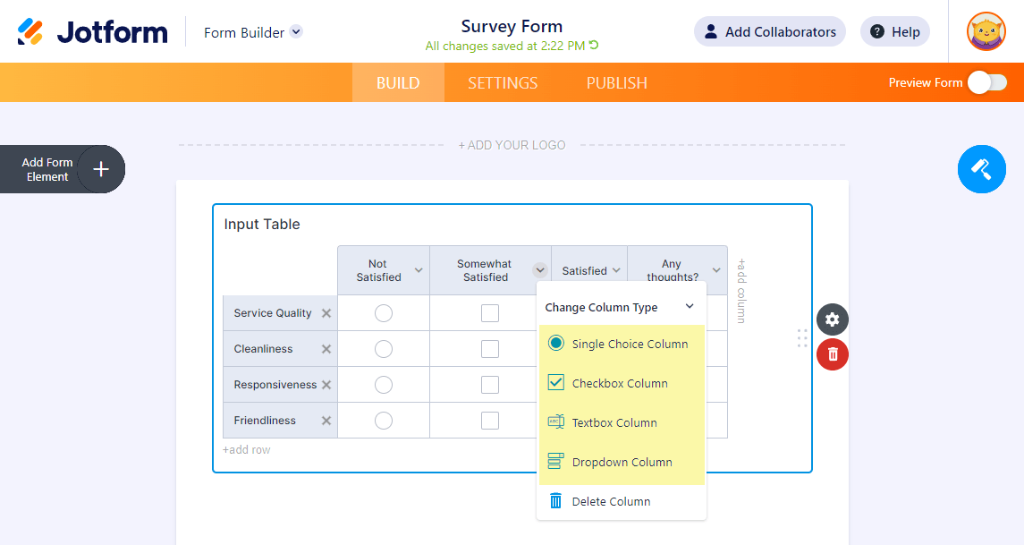Switch to the SETTINGS tab
1024x545 pixels.
[x=503, y=83]
